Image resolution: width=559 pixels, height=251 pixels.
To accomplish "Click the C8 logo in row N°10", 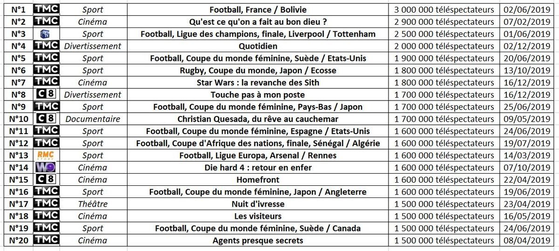I will point(47,118).
